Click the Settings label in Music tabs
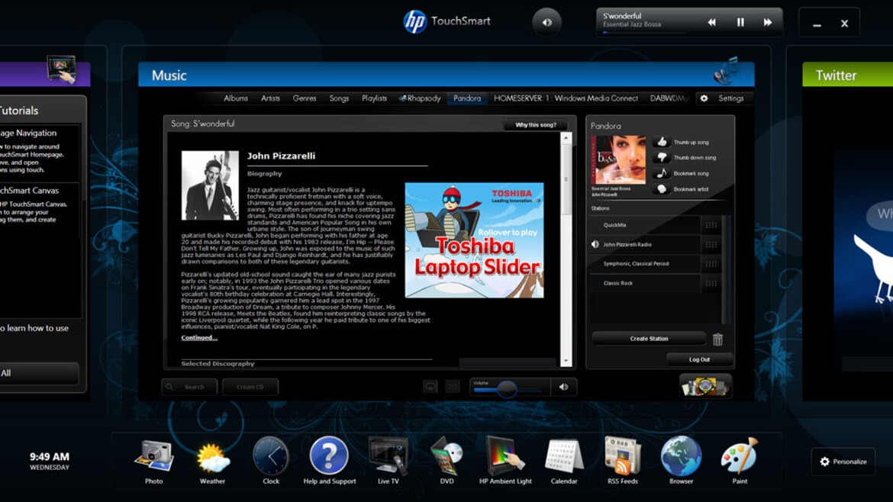This screenshot has width=893, height=502. pos(731,98)
